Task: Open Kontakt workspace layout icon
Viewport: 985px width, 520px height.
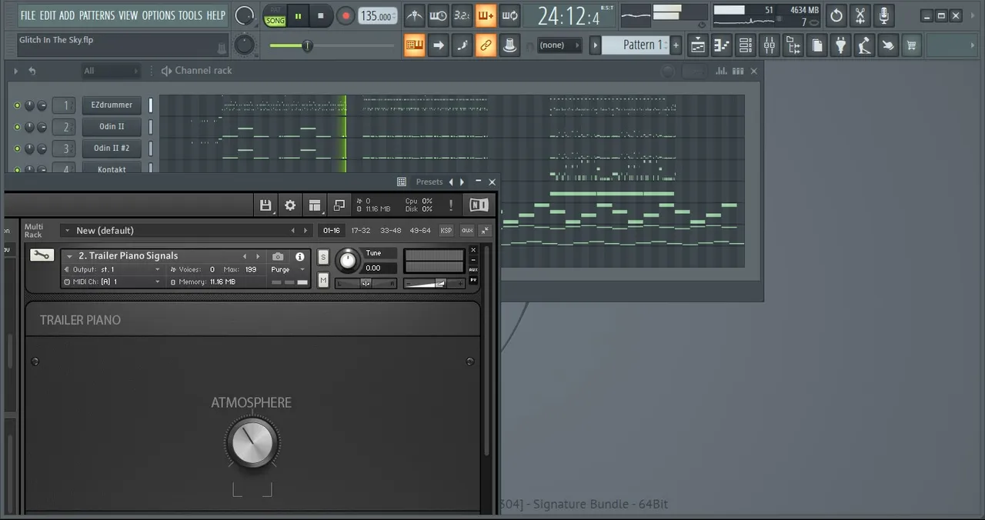Action: (x=315, y=205)
